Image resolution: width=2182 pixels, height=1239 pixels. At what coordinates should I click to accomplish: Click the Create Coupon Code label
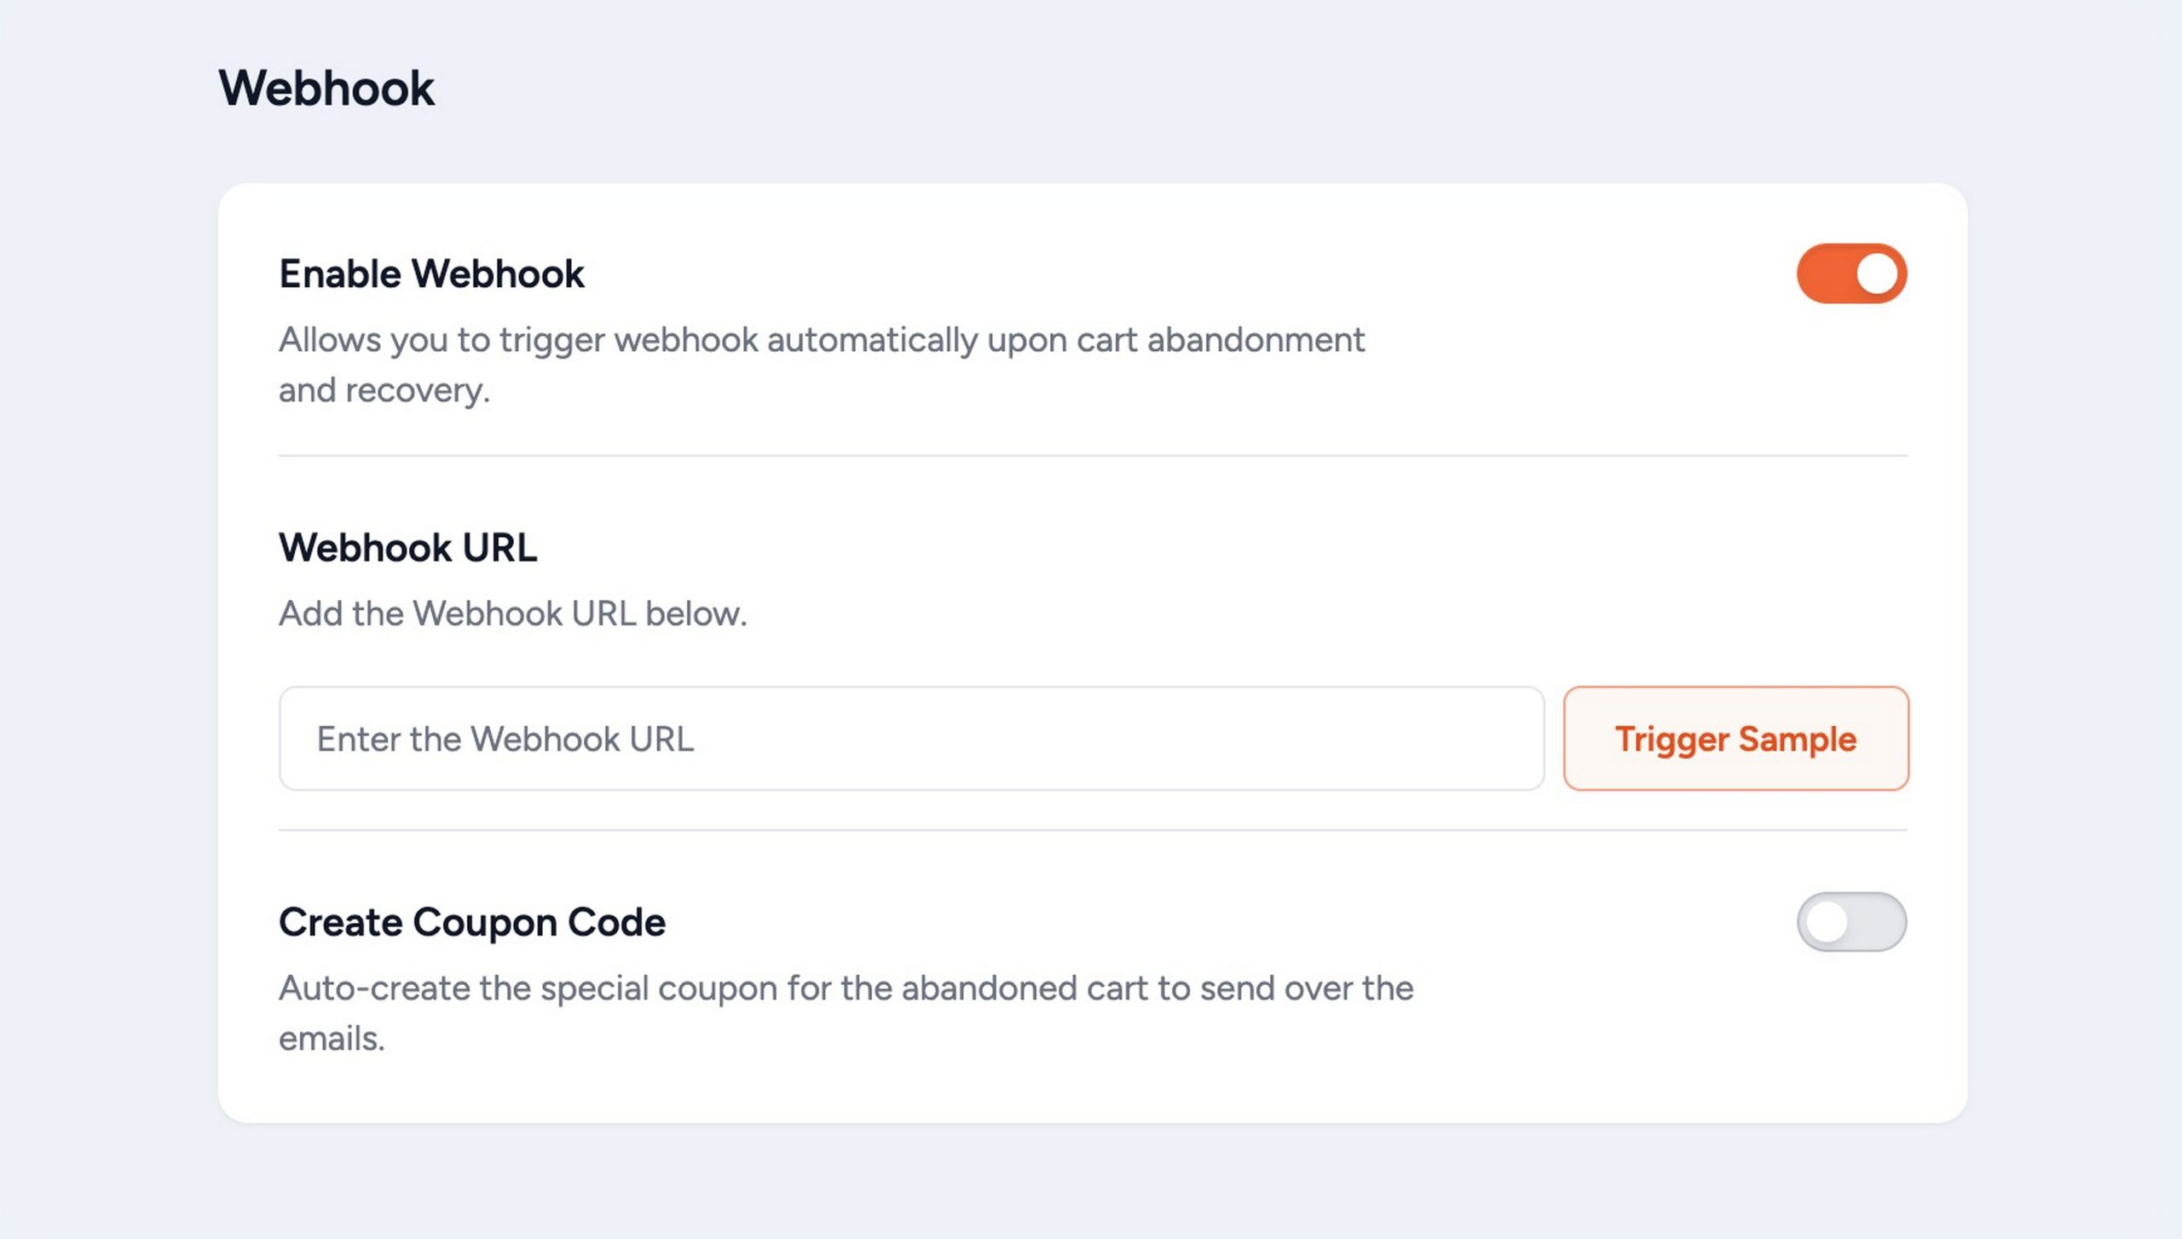coord(472,921)
